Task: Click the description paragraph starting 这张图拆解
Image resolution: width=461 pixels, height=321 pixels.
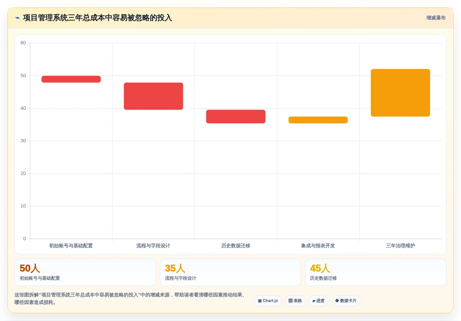Action: [130, 299]
